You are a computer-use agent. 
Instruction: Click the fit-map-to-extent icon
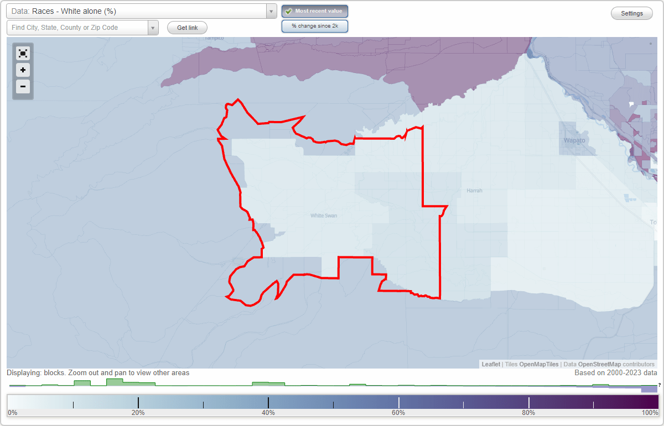click(x=23, y=53)
